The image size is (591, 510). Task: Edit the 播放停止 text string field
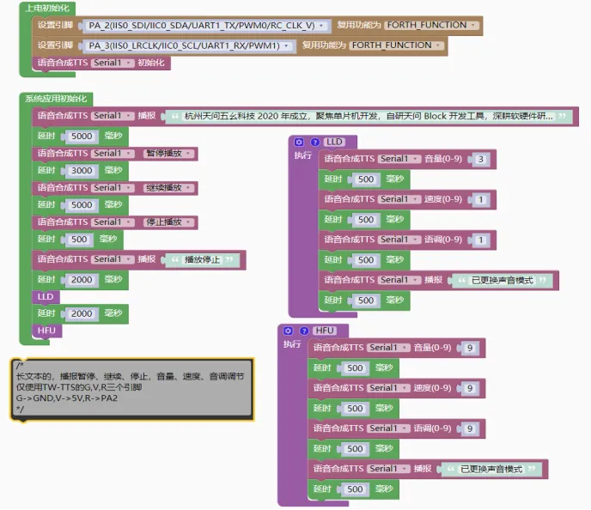coord(202,260)
